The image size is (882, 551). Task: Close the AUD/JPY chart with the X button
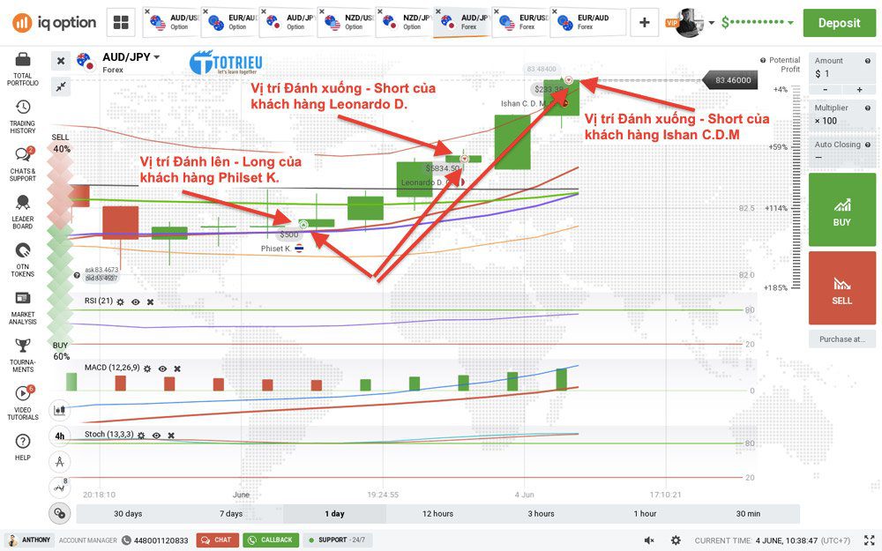61,61
